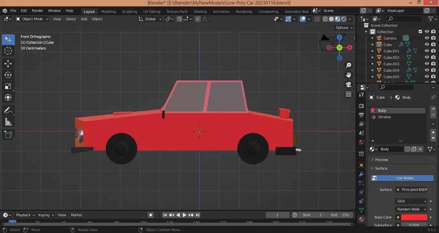
Task: Open the Render menu
Action: 37,11
